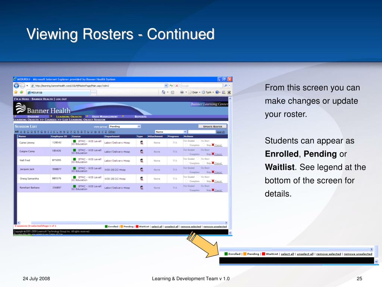The width and height of the screenshot is (382, 287).
Task: Select the MEDURX browser tab
Action: [58, 93]
